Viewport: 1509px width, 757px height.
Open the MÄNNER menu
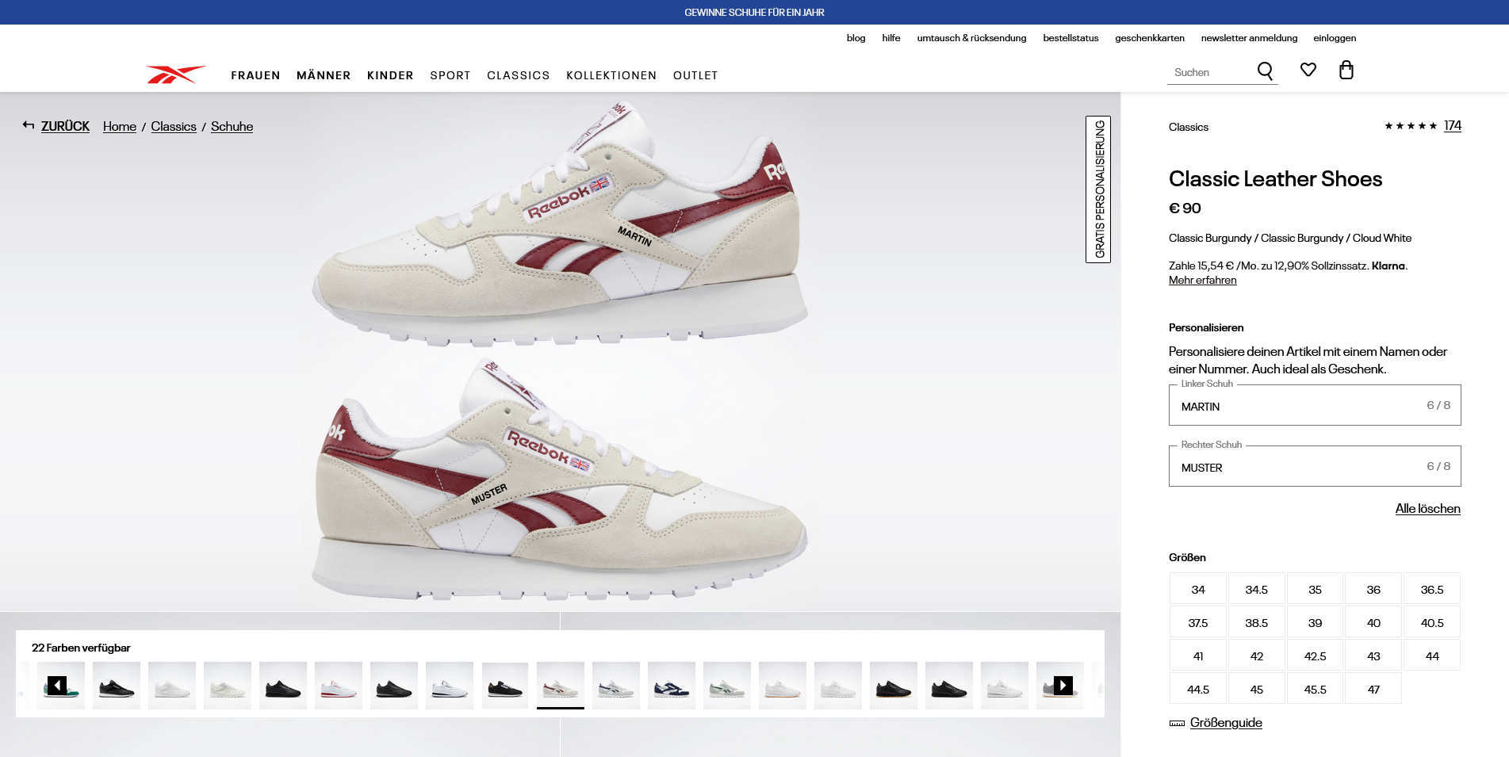tap(324, 75)
